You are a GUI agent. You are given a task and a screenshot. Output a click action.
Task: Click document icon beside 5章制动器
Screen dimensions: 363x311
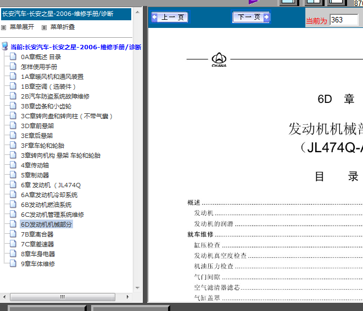[x=13, y=175]
